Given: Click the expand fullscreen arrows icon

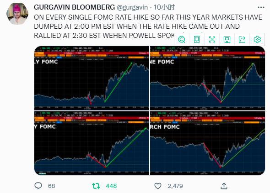Looking at the screenshot, I should (x=212, y=40).
